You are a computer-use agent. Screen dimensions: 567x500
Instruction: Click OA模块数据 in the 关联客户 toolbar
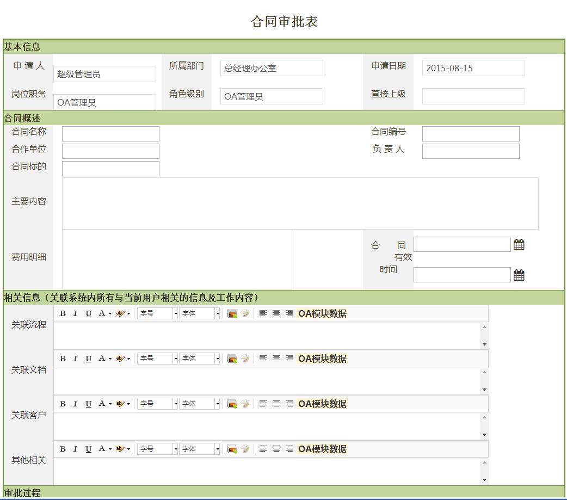322,404
